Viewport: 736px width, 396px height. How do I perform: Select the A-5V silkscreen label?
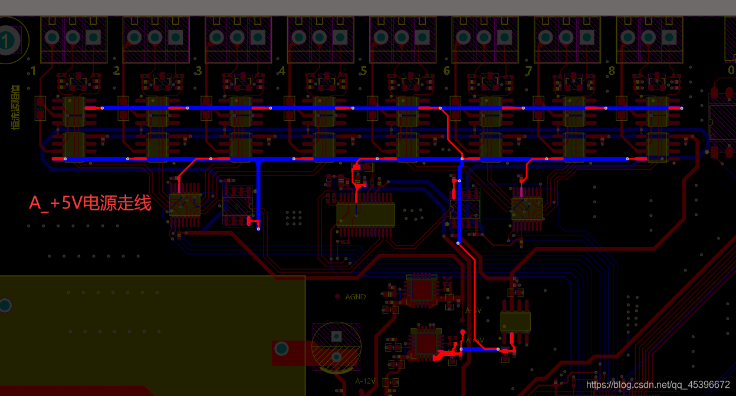click(x=474, y=310)
